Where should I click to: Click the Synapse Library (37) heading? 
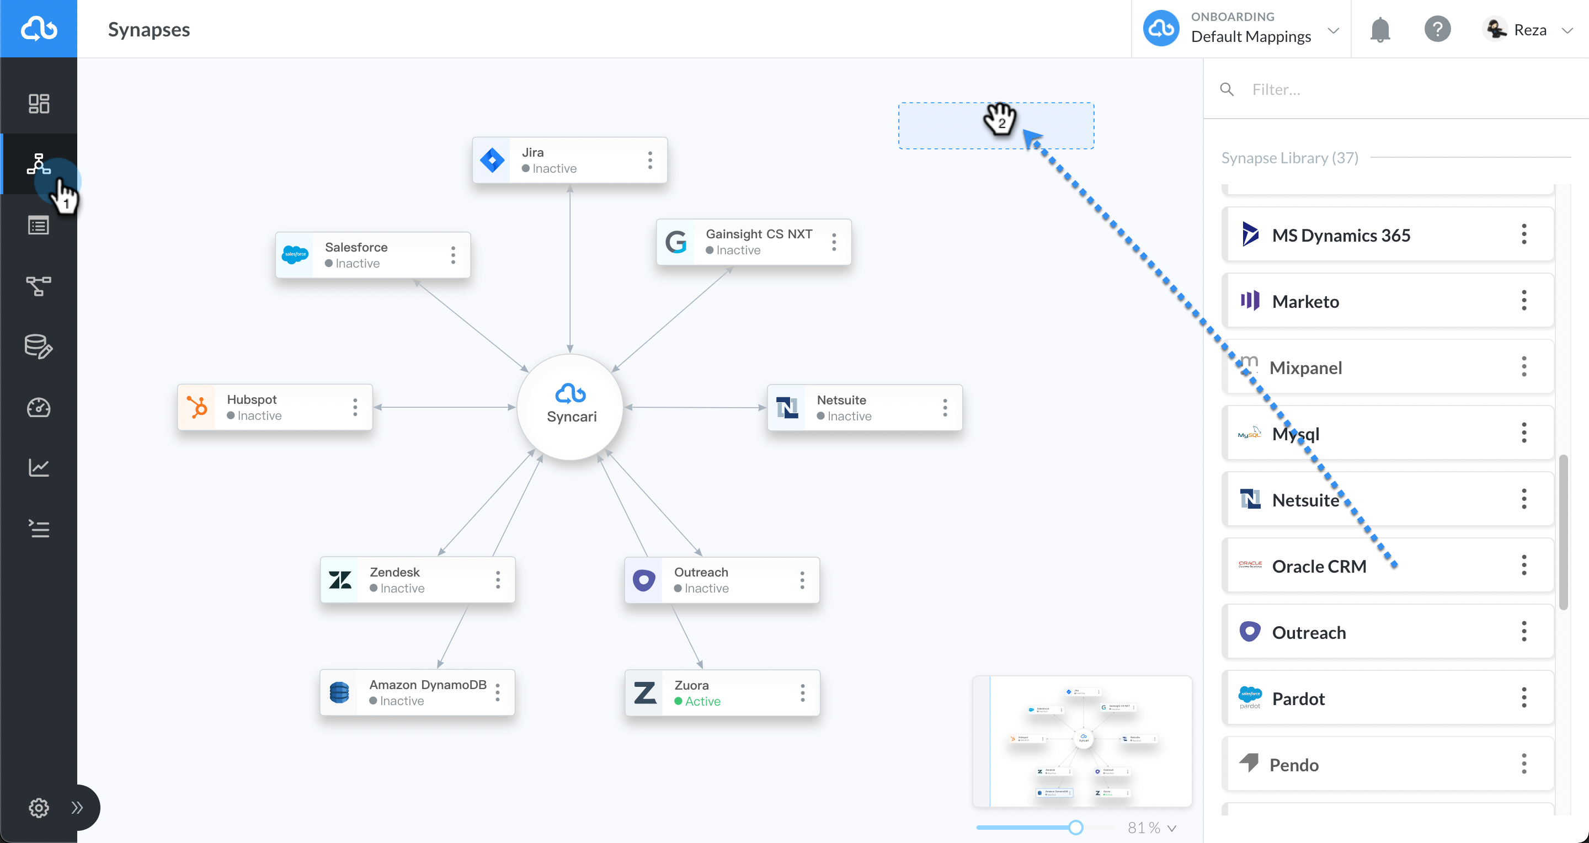[1290, 158]
